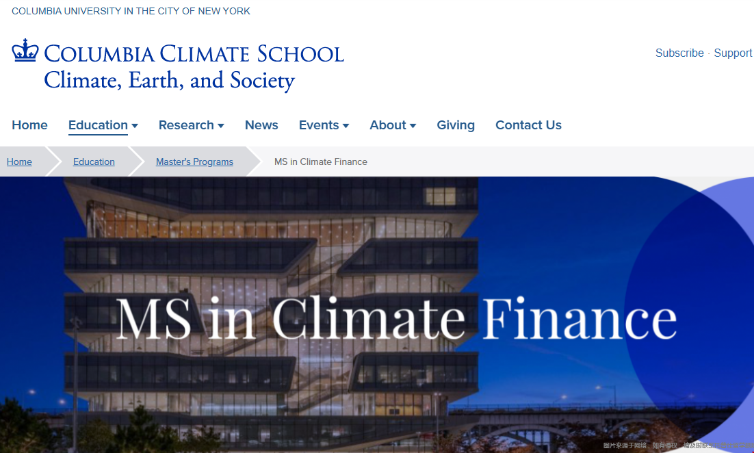Click the MS in Climate Finance breadcrumb text
Image resolution: width=754 pixels, height=453 pixels.
[321, 162]
